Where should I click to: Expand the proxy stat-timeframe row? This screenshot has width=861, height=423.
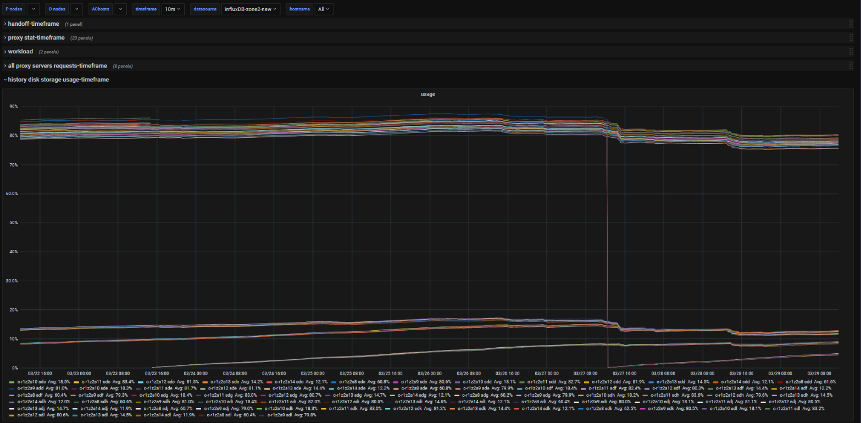[x=36, y=38]
